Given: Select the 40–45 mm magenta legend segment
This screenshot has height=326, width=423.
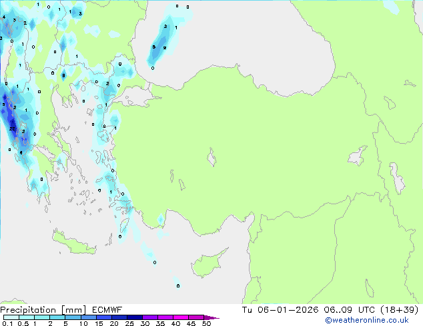Looking at the screenshot, I should coord(183,318).
